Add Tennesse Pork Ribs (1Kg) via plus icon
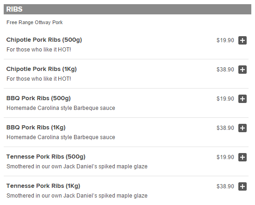255x205 pixels. [x=243, y=186]
